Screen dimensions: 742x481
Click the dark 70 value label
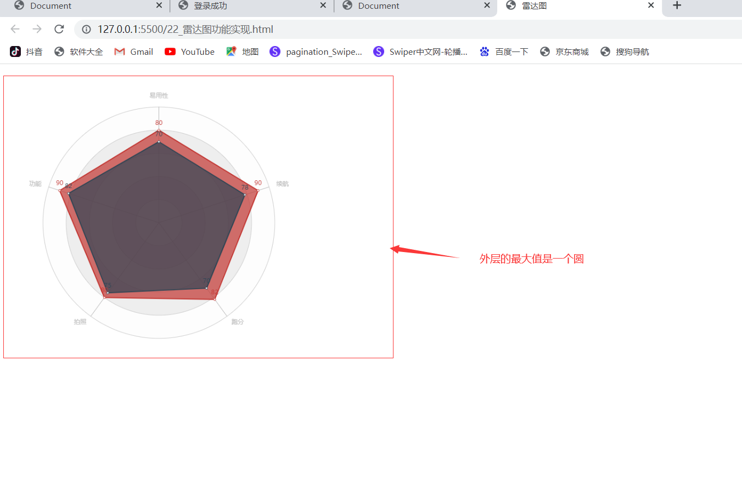click(159, 134)
